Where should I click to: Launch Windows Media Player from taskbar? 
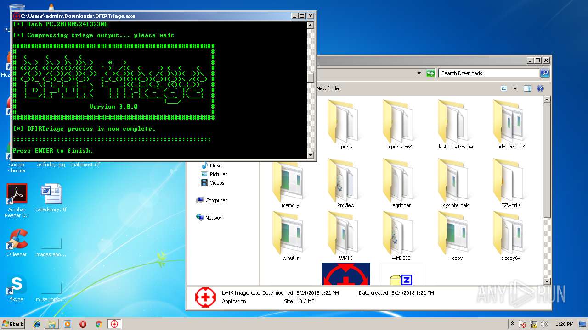[x=68, y=324]
